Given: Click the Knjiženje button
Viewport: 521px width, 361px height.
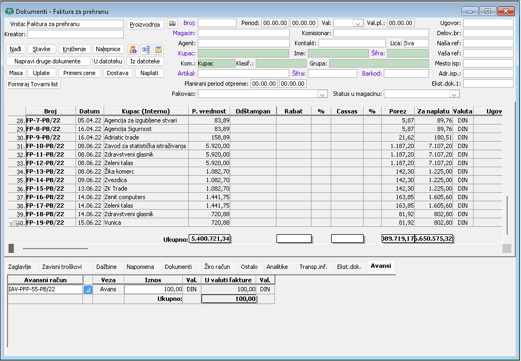Looking at the screenshot, I should (74, 49).
